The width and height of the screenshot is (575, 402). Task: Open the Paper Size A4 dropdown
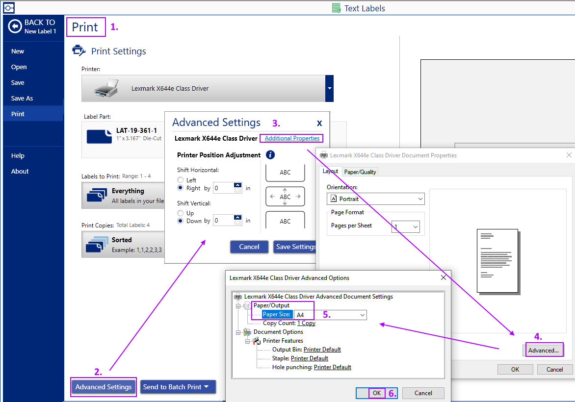(362, 315)
